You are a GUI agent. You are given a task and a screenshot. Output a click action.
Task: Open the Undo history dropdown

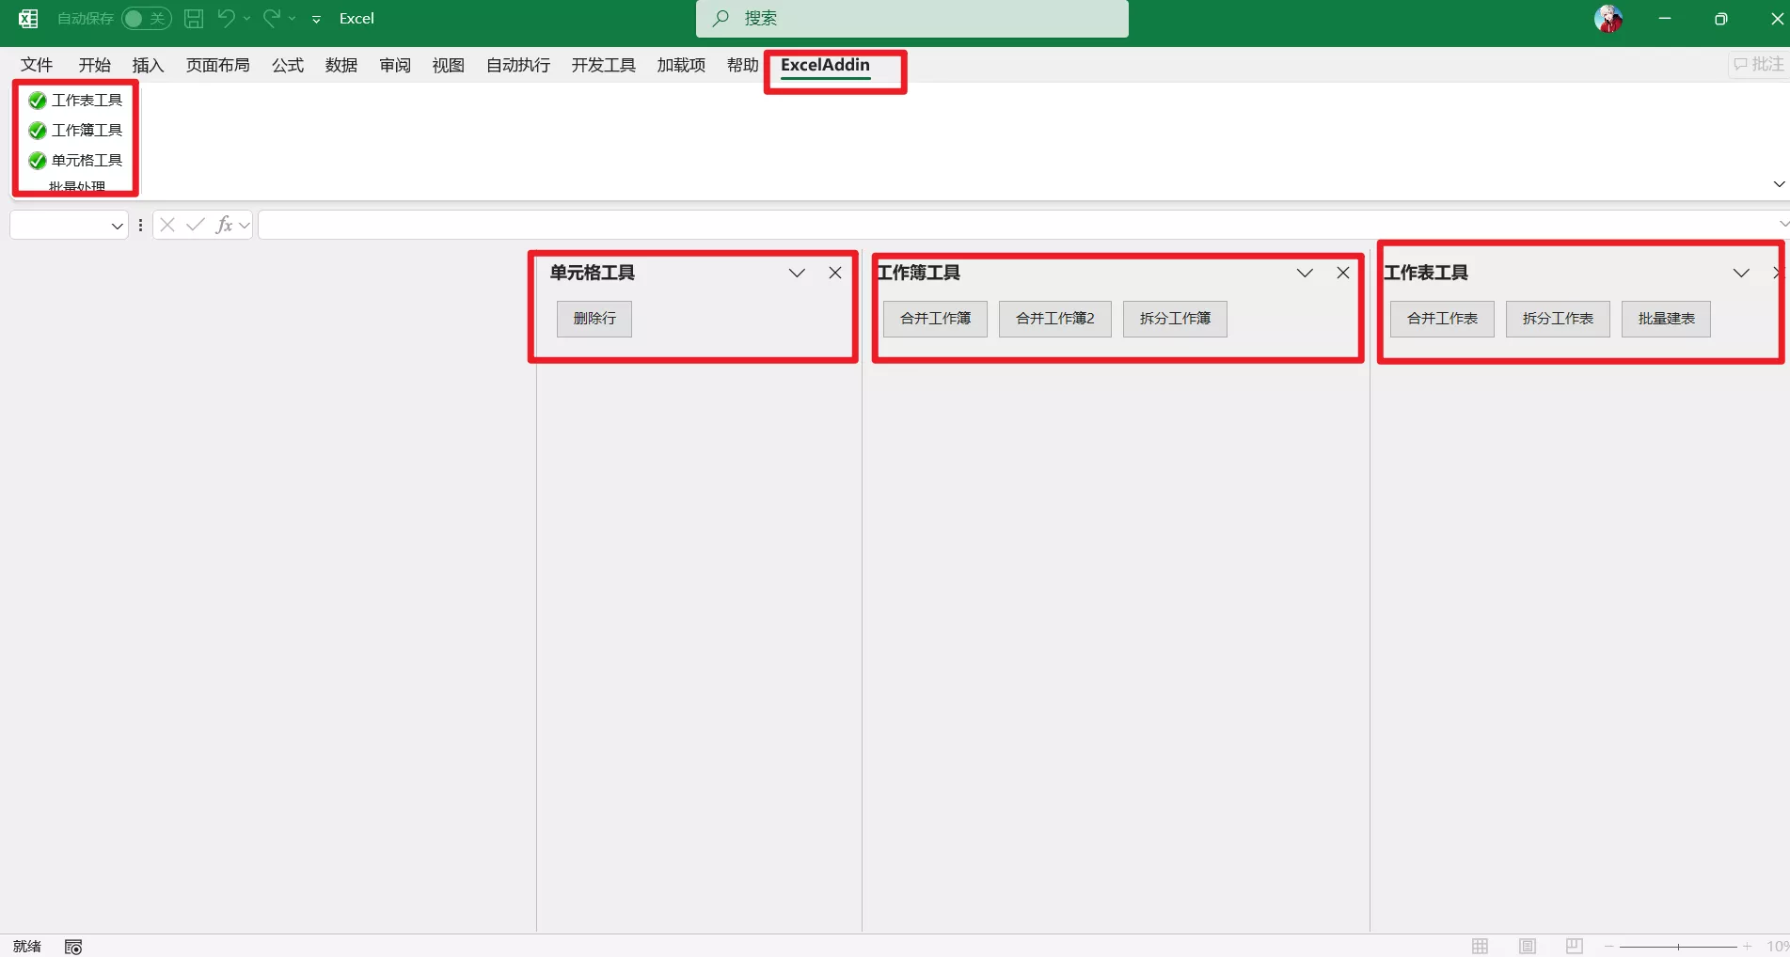pos(247,19)
